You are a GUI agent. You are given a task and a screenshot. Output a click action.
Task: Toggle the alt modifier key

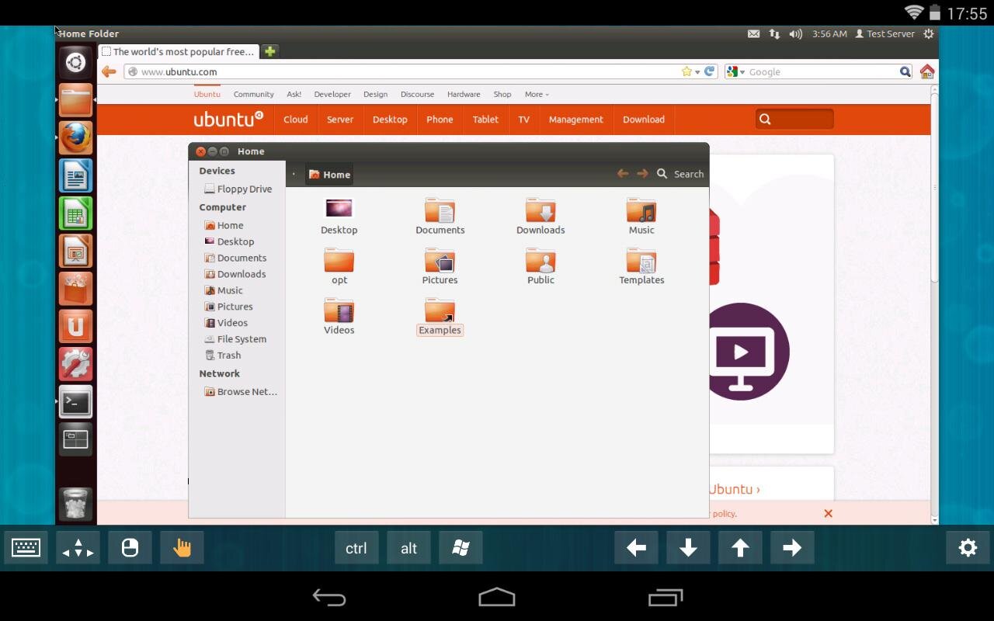click(x=408, y=548)
